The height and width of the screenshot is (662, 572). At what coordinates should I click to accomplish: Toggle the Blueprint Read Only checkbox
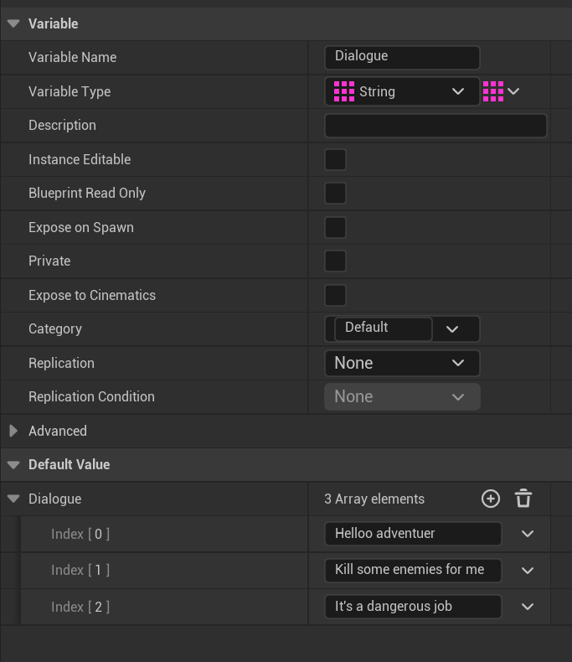[335, 193]
